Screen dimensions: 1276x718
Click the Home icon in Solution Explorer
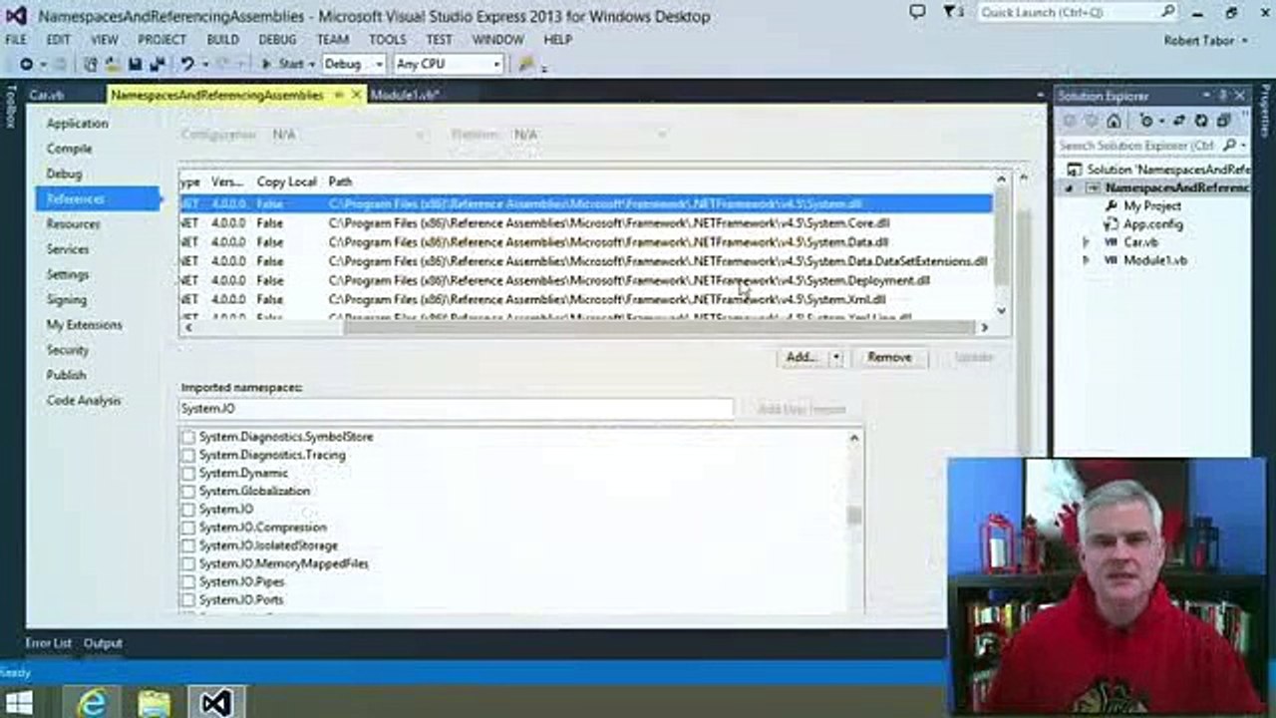[1114, 121]
